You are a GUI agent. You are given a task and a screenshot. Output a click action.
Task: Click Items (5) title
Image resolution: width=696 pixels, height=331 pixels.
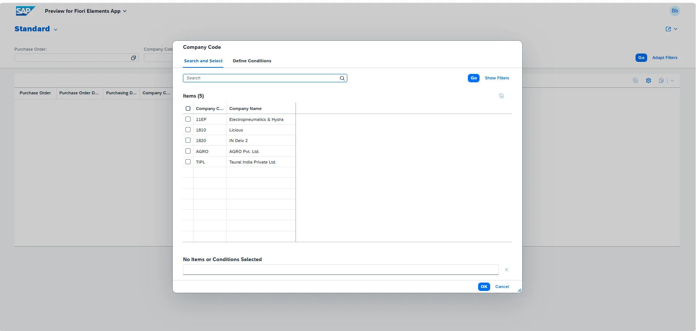[193, 96]
